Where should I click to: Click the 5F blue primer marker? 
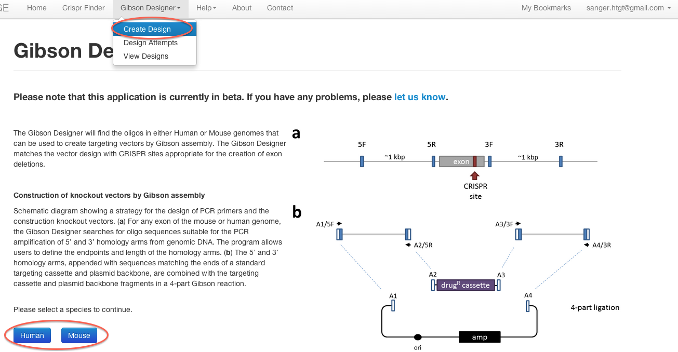tap(362, 161)
